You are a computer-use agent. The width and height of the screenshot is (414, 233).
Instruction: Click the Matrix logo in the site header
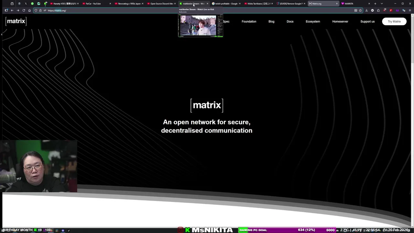(x=16, y=21)
